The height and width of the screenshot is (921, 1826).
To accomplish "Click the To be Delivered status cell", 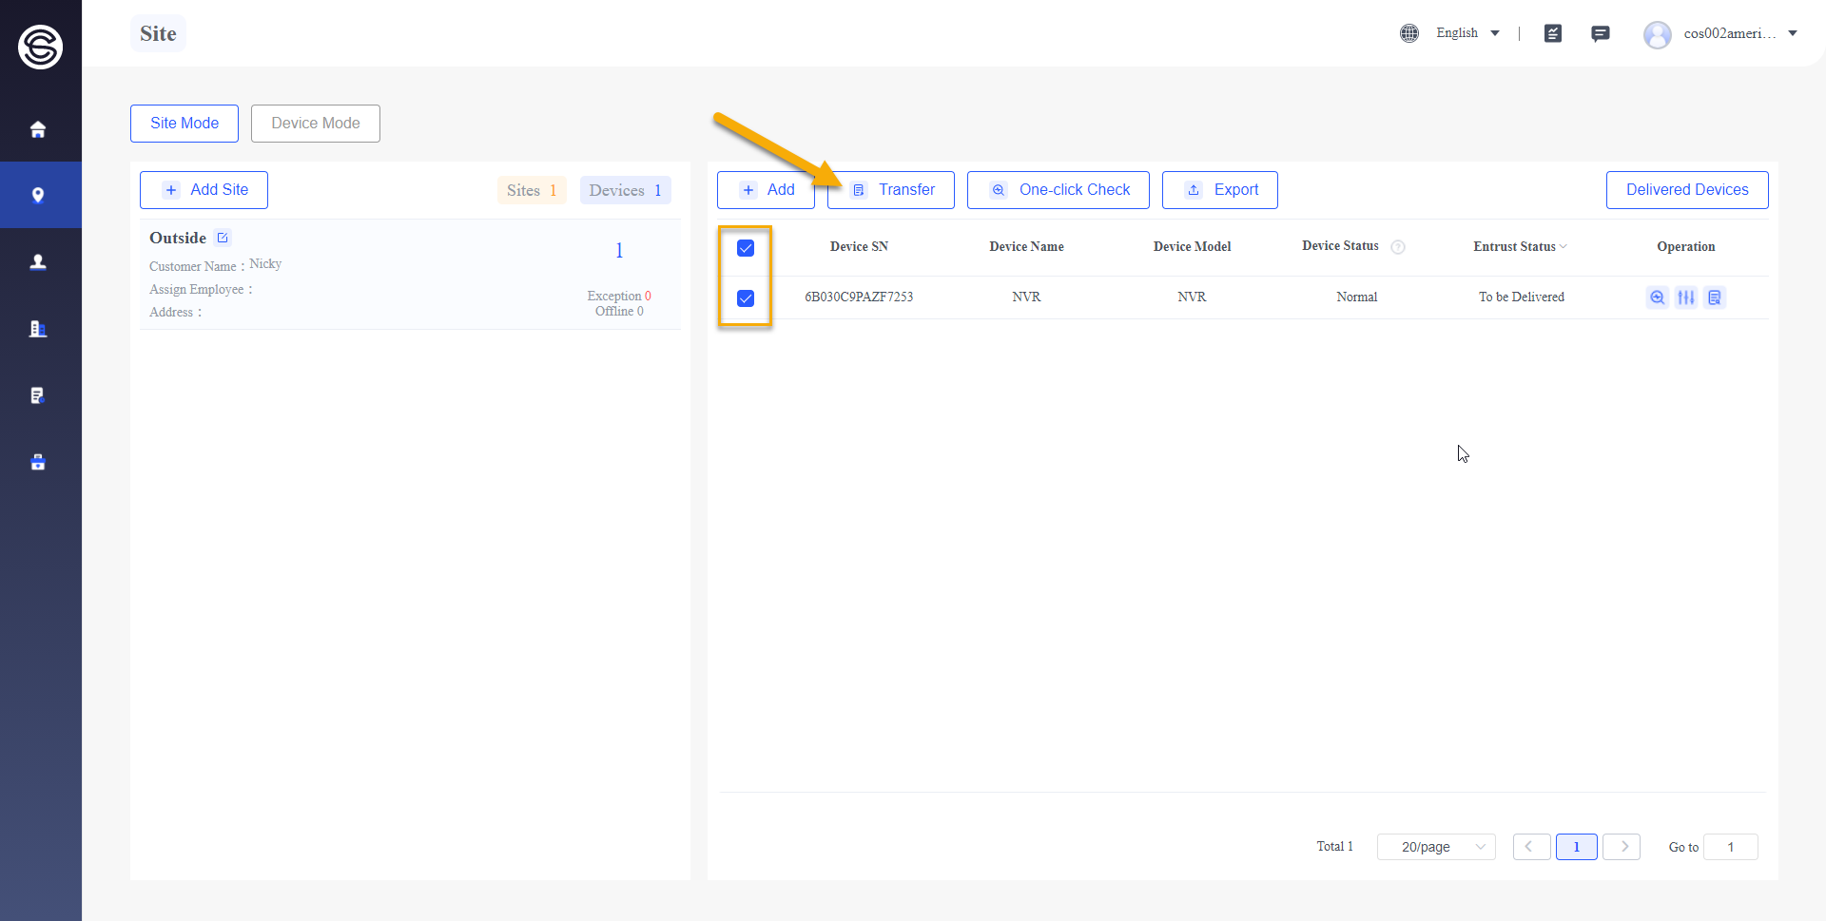I will 1521,297.
